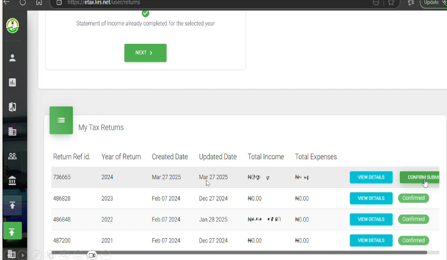Click the browser home icon
447x260 pixels.
pos(38,3)
